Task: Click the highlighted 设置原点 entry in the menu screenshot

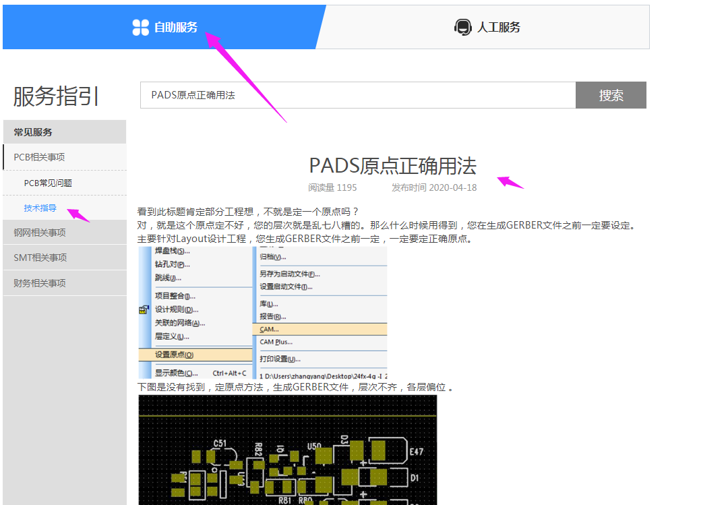Action: click(x=174, y=355)
